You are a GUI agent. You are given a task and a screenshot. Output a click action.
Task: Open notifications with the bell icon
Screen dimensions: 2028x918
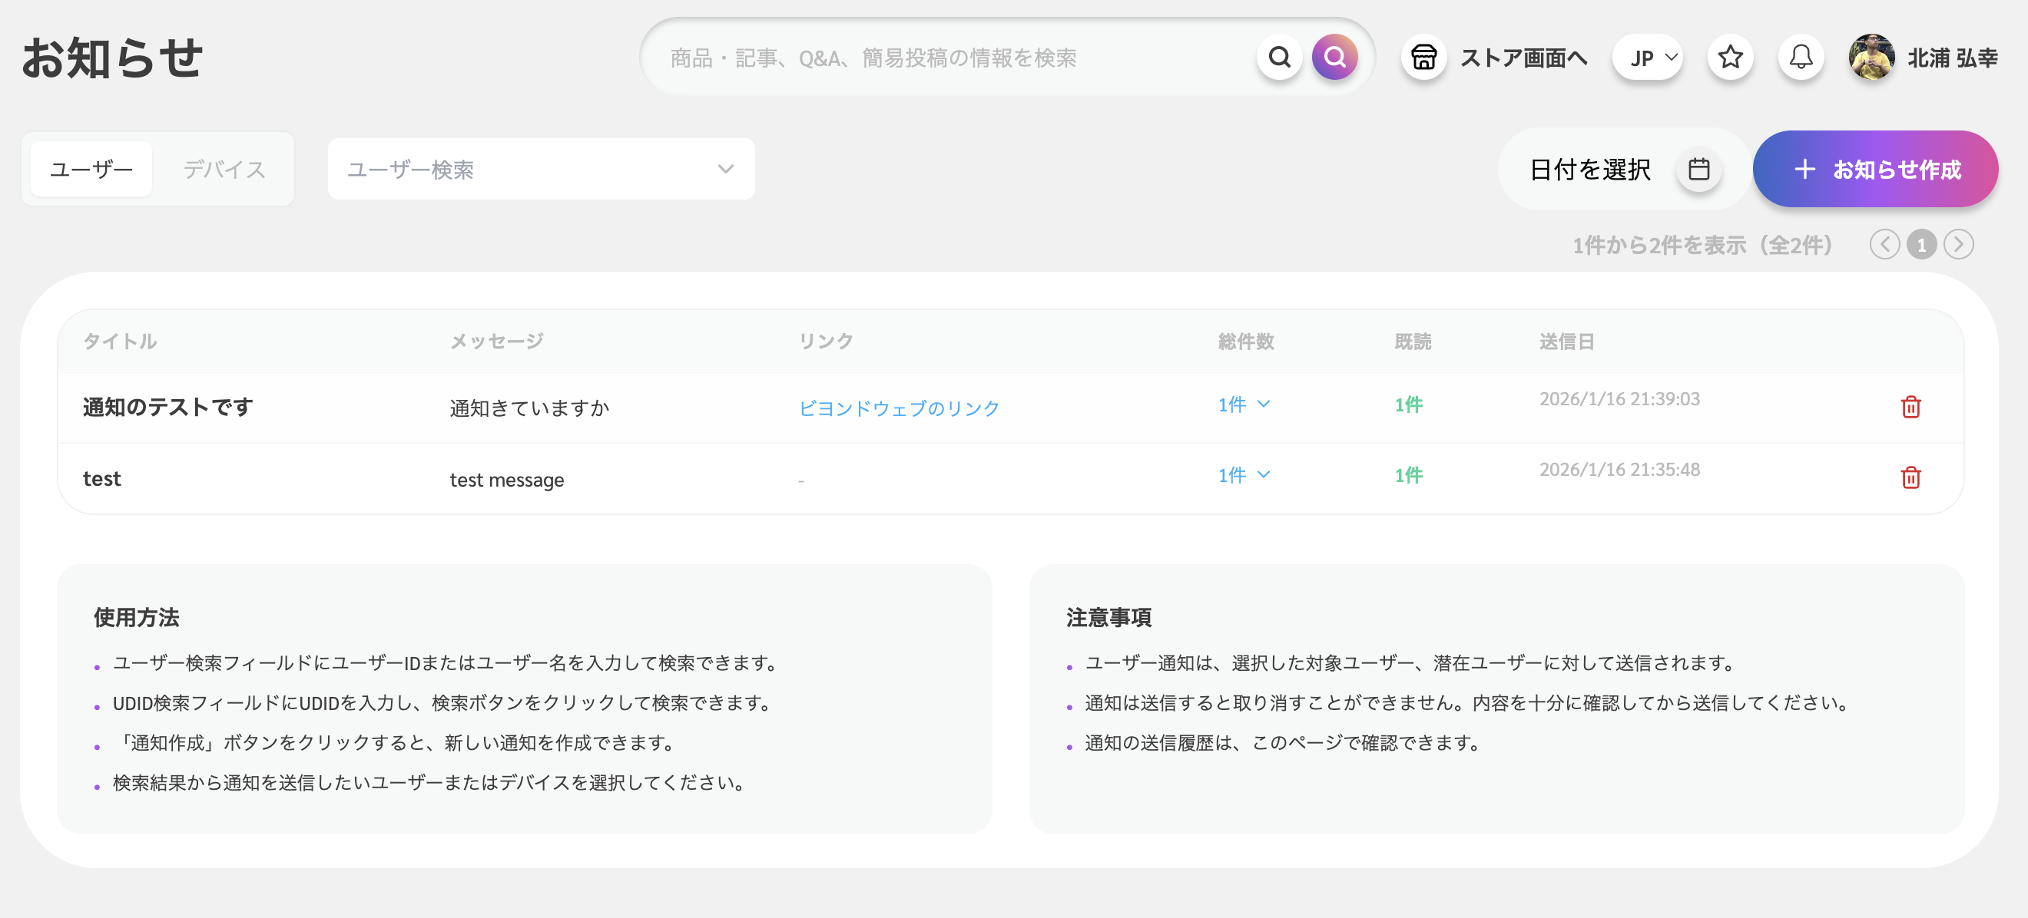tap(1801, 57)
